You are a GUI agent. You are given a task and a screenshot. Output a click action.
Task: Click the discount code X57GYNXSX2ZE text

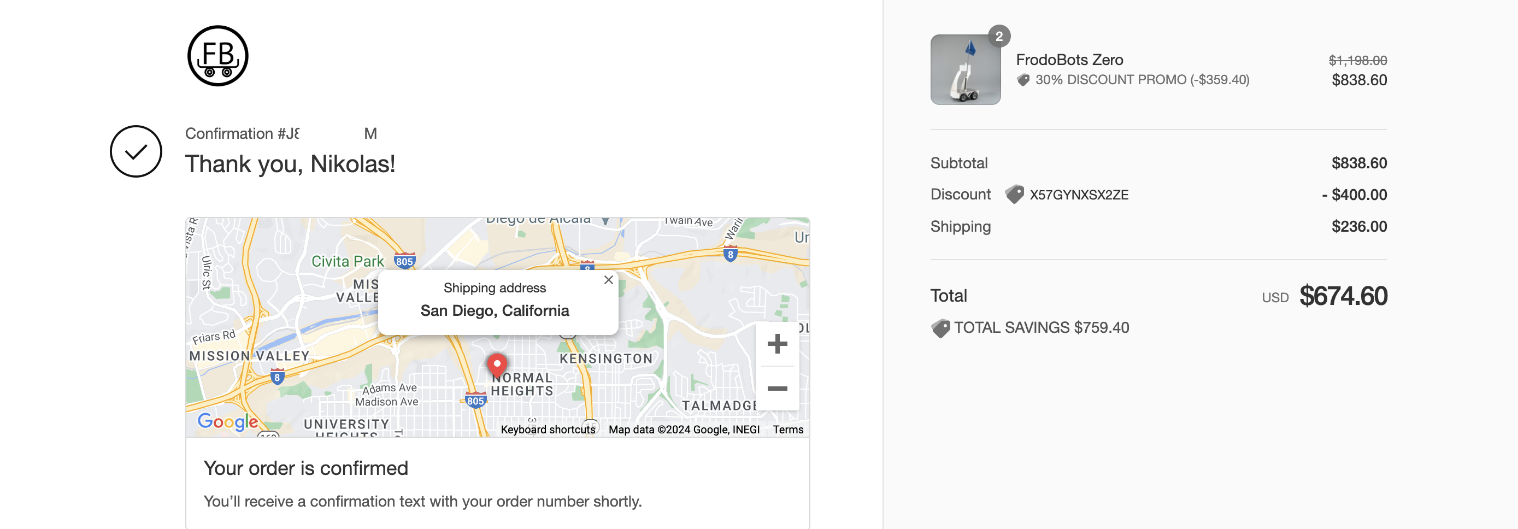(x=1079, y=195)
